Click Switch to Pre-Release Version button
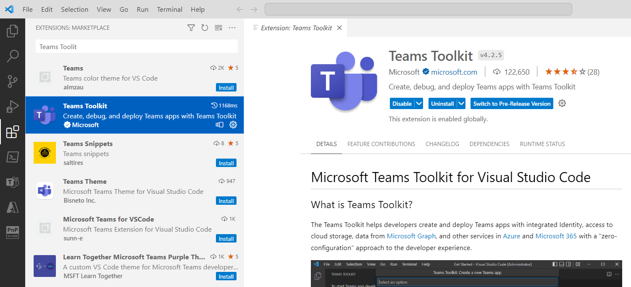The image size is (631, 287). pos(512,104)
